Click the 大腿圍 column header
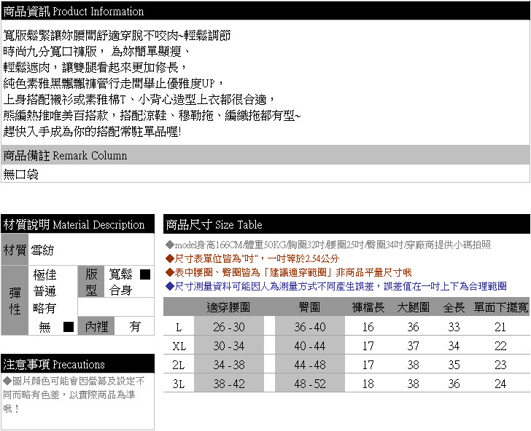Screen dimensions: 531x431 [x=413, y=307]
